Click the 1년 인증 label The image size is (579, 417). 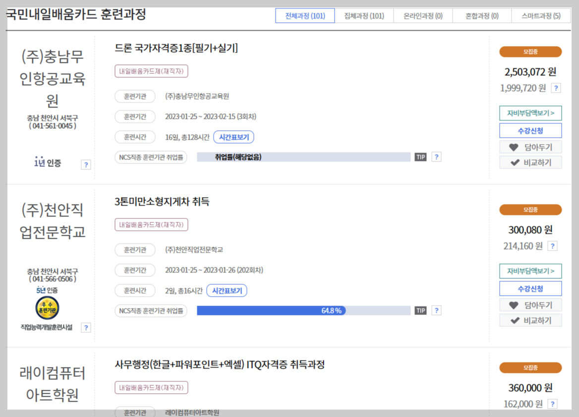(x=48, y=162)
